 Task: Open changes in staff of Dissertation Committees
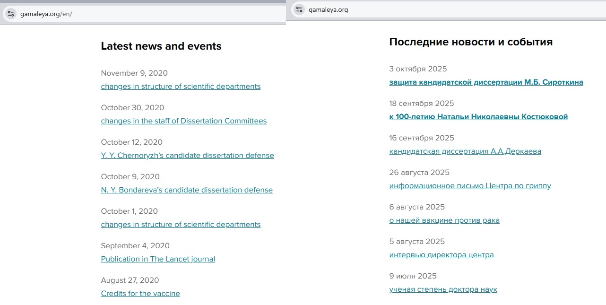(183, 121)
